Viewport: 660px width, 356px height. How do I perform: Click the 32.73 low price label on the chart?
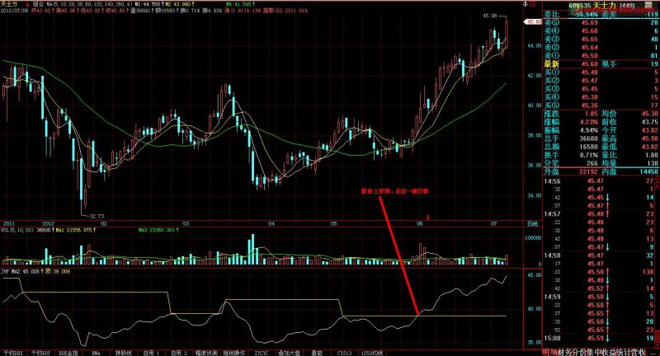[97, 216]
